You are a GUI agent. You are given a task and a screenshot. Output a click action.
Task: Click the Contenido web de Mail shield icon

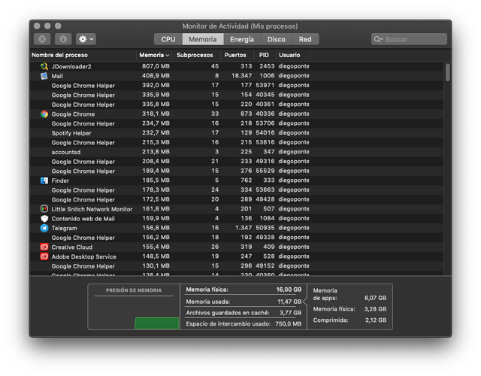click(44, 219)
